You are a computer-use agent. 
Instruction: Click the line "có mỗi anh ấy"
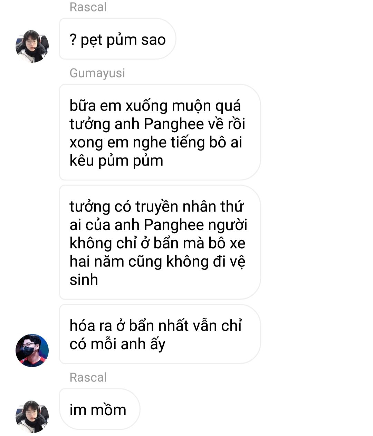[x=117, y=344]
